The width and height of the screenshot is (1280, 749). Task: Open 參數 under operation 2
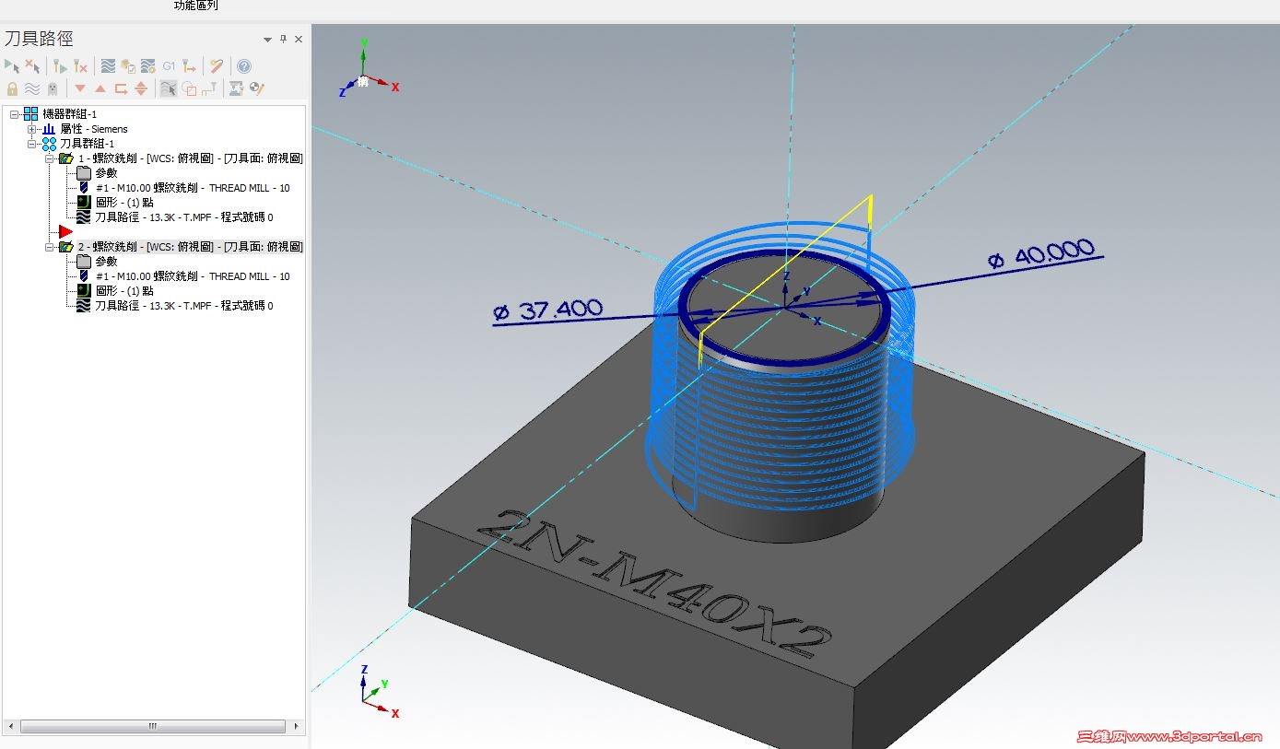pyautogui.click(x=106, y=262)
